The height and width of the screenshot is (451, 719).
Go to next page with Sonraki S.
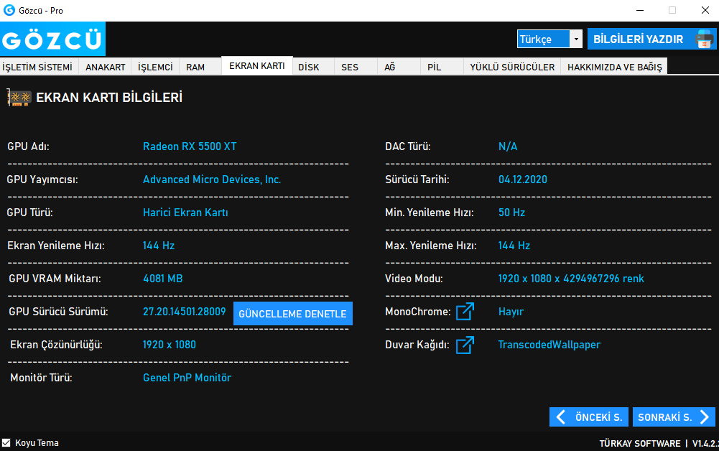(x=674, y=417)
